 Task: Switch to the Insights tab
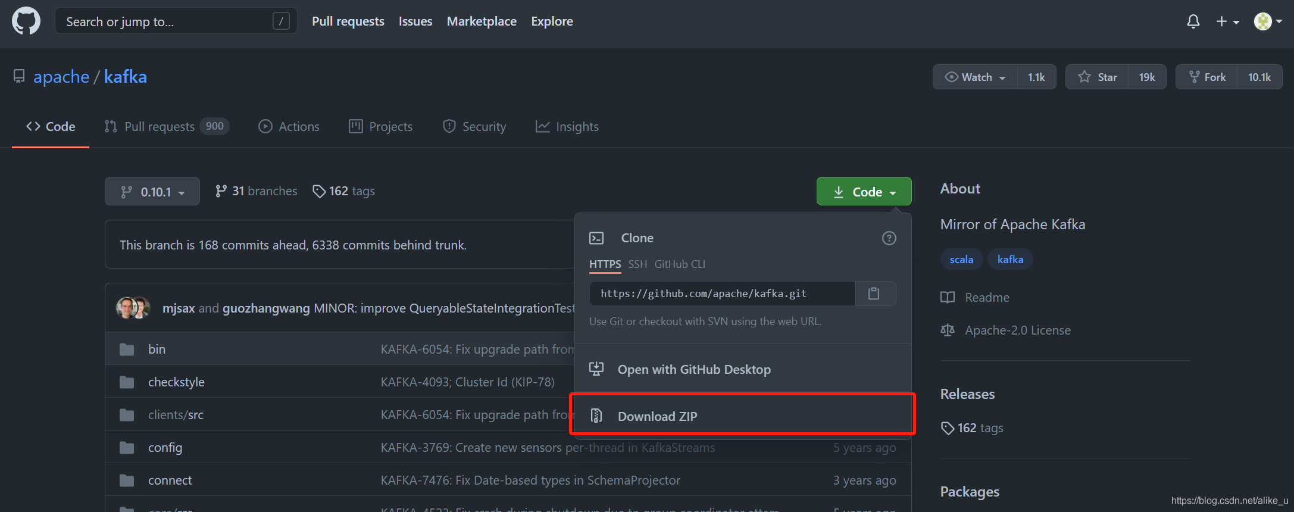(x=567, y=127)
